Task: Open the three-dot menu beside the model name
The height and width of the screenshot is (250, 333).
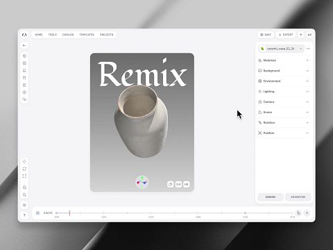Action: coord(308,49)
